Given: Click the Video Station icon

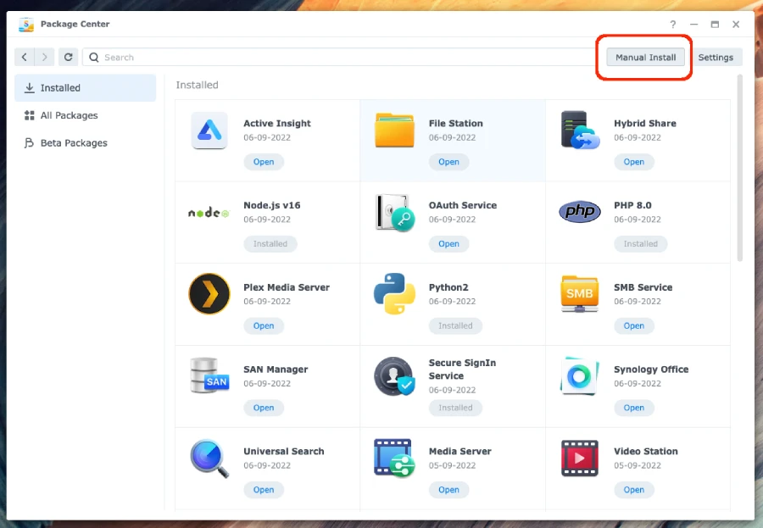Looking at the screenshot, I should click(x=580, y=458).
